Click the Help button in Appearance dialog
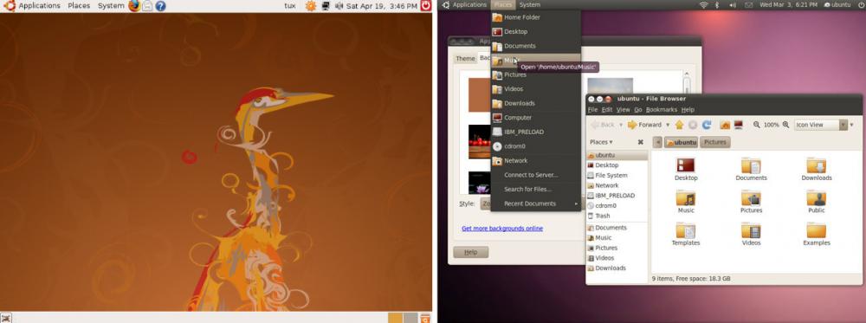The image size is (866, 323). click(470, 252)
